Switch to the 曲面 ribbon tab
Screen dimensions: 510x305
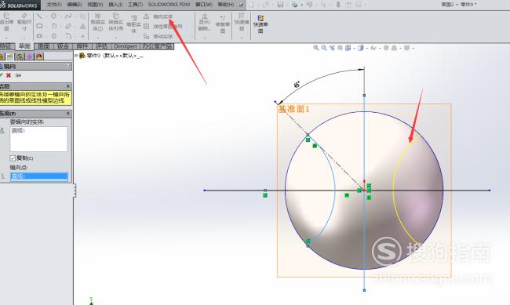pyautogui.click(x=44, y=46)
